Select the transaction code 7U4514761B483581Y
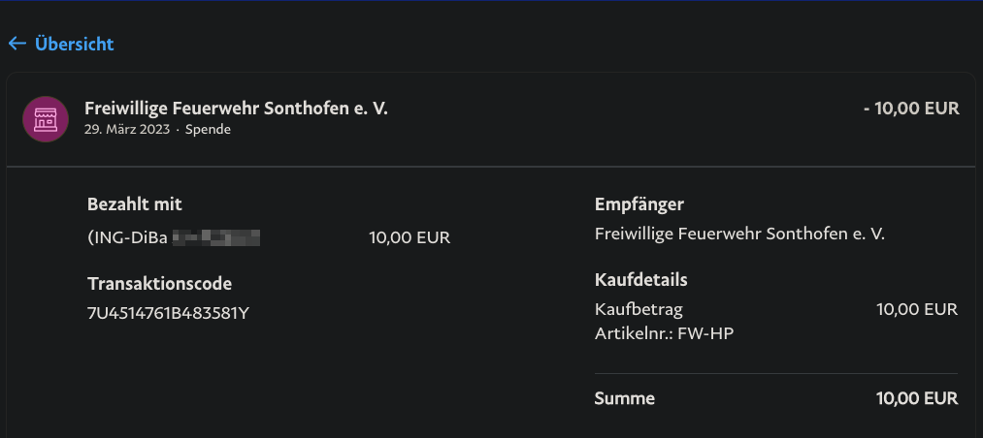Viewport: 983px width, 438px height. click(x=169, y=313)
